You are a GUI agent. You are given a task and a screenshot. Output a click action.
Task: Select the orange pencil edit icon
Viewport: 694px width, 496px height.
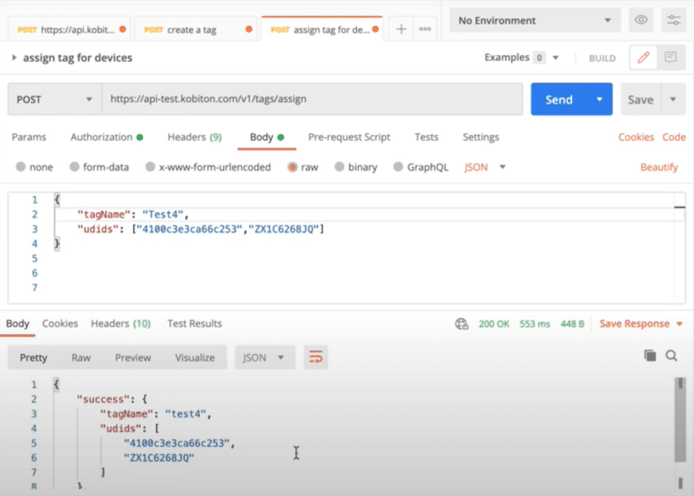click(642, 58)
